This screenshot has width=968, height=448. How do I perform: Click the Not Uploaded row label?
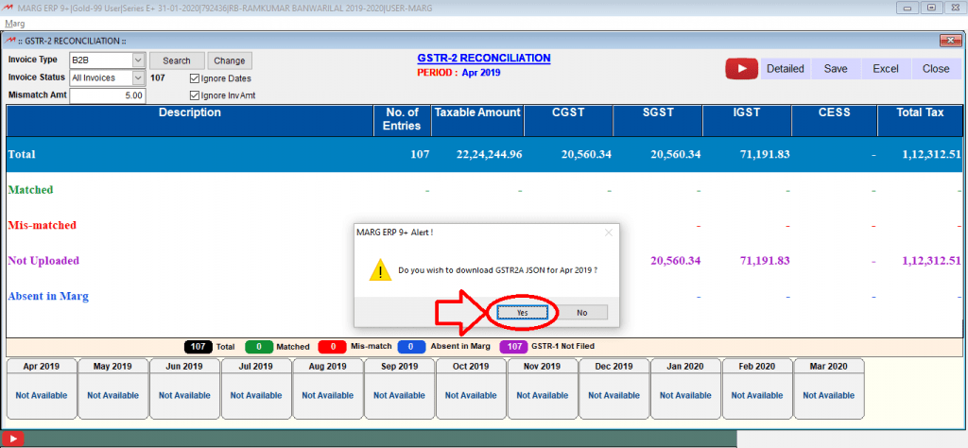click(43, 261)
